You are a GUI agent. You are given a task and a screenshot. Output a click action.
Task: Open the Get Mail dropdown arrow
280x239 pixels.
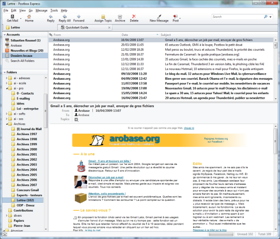pyautogui.click(x=21, y=19)
